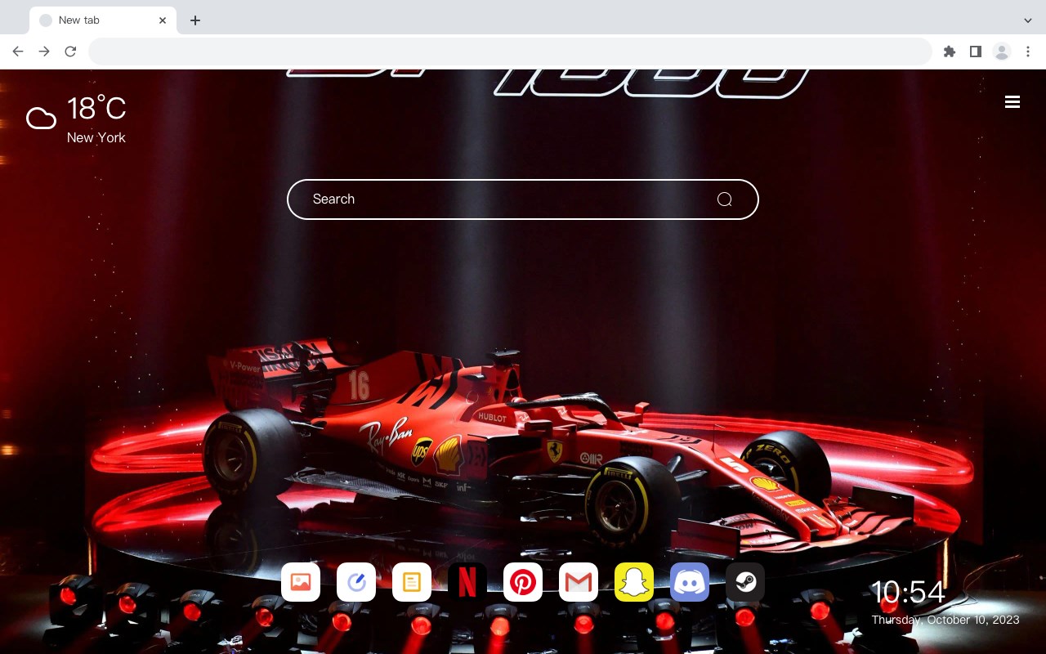Click the Thursday, October 10, 2023 date
Screen dimensions: 1046x654
[x=945, y=620]
